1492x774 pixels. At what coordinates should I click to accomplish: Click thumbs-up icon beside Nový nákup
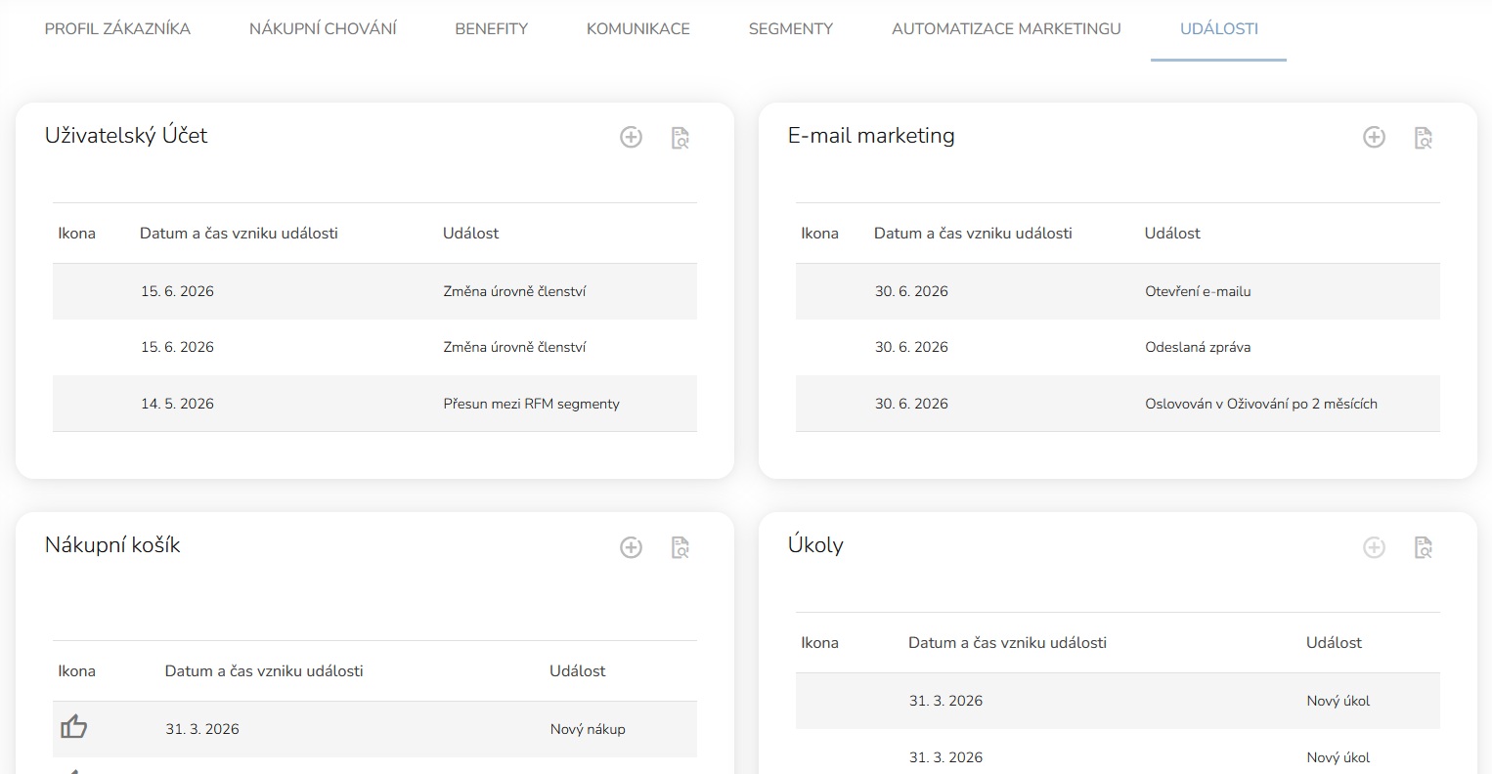(x=74, y=727)
